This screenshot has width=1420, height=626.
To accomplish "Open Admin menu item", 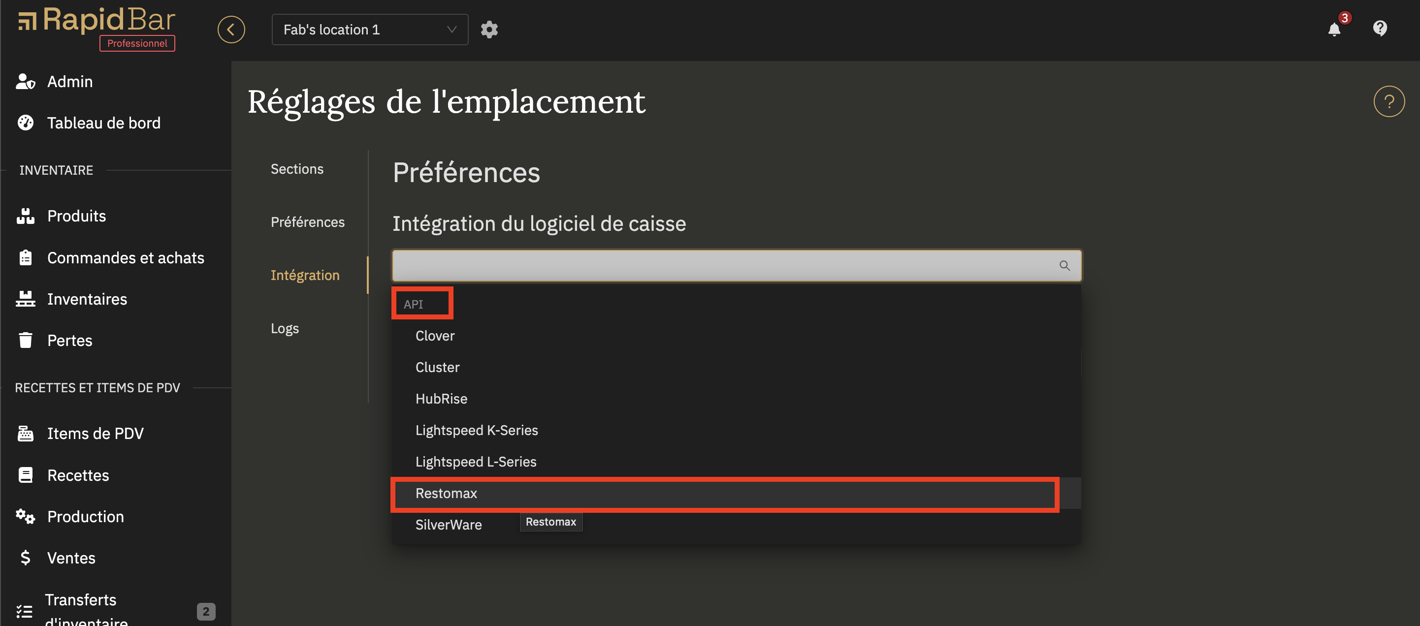I will point(70,82).
